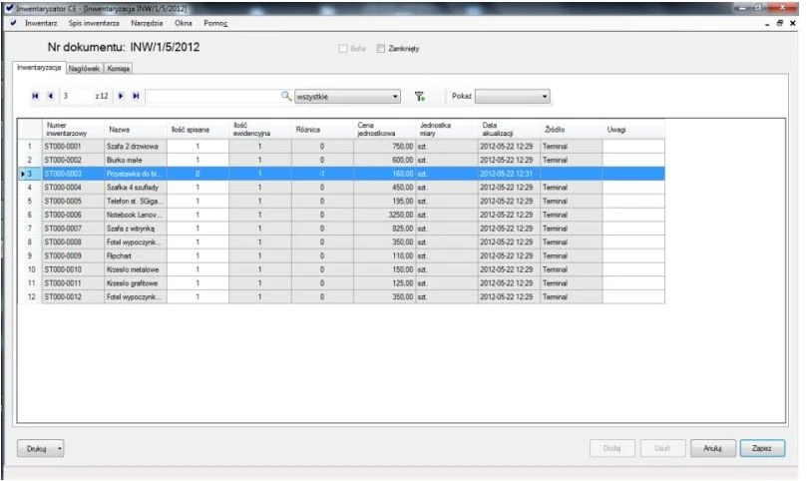Apply the filter funnel icon
The image size is (807, 481).
point(419,97)
